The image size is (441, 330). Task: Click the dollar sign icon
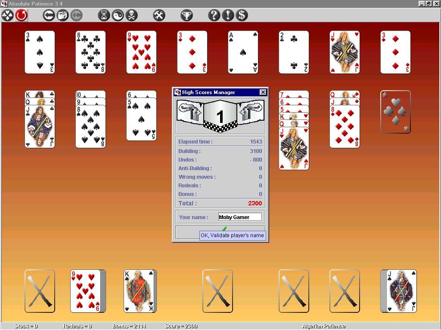(x=242, y=15)
